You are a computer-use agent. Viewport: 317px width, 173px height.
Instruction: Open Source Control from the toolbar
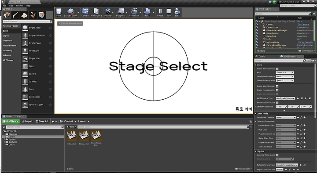[70, 12]
